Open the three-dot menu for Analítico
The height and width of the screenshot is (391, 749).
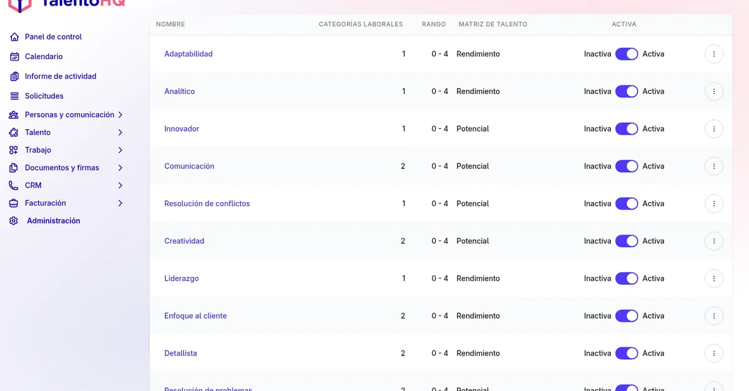click(x=714, y=91)
